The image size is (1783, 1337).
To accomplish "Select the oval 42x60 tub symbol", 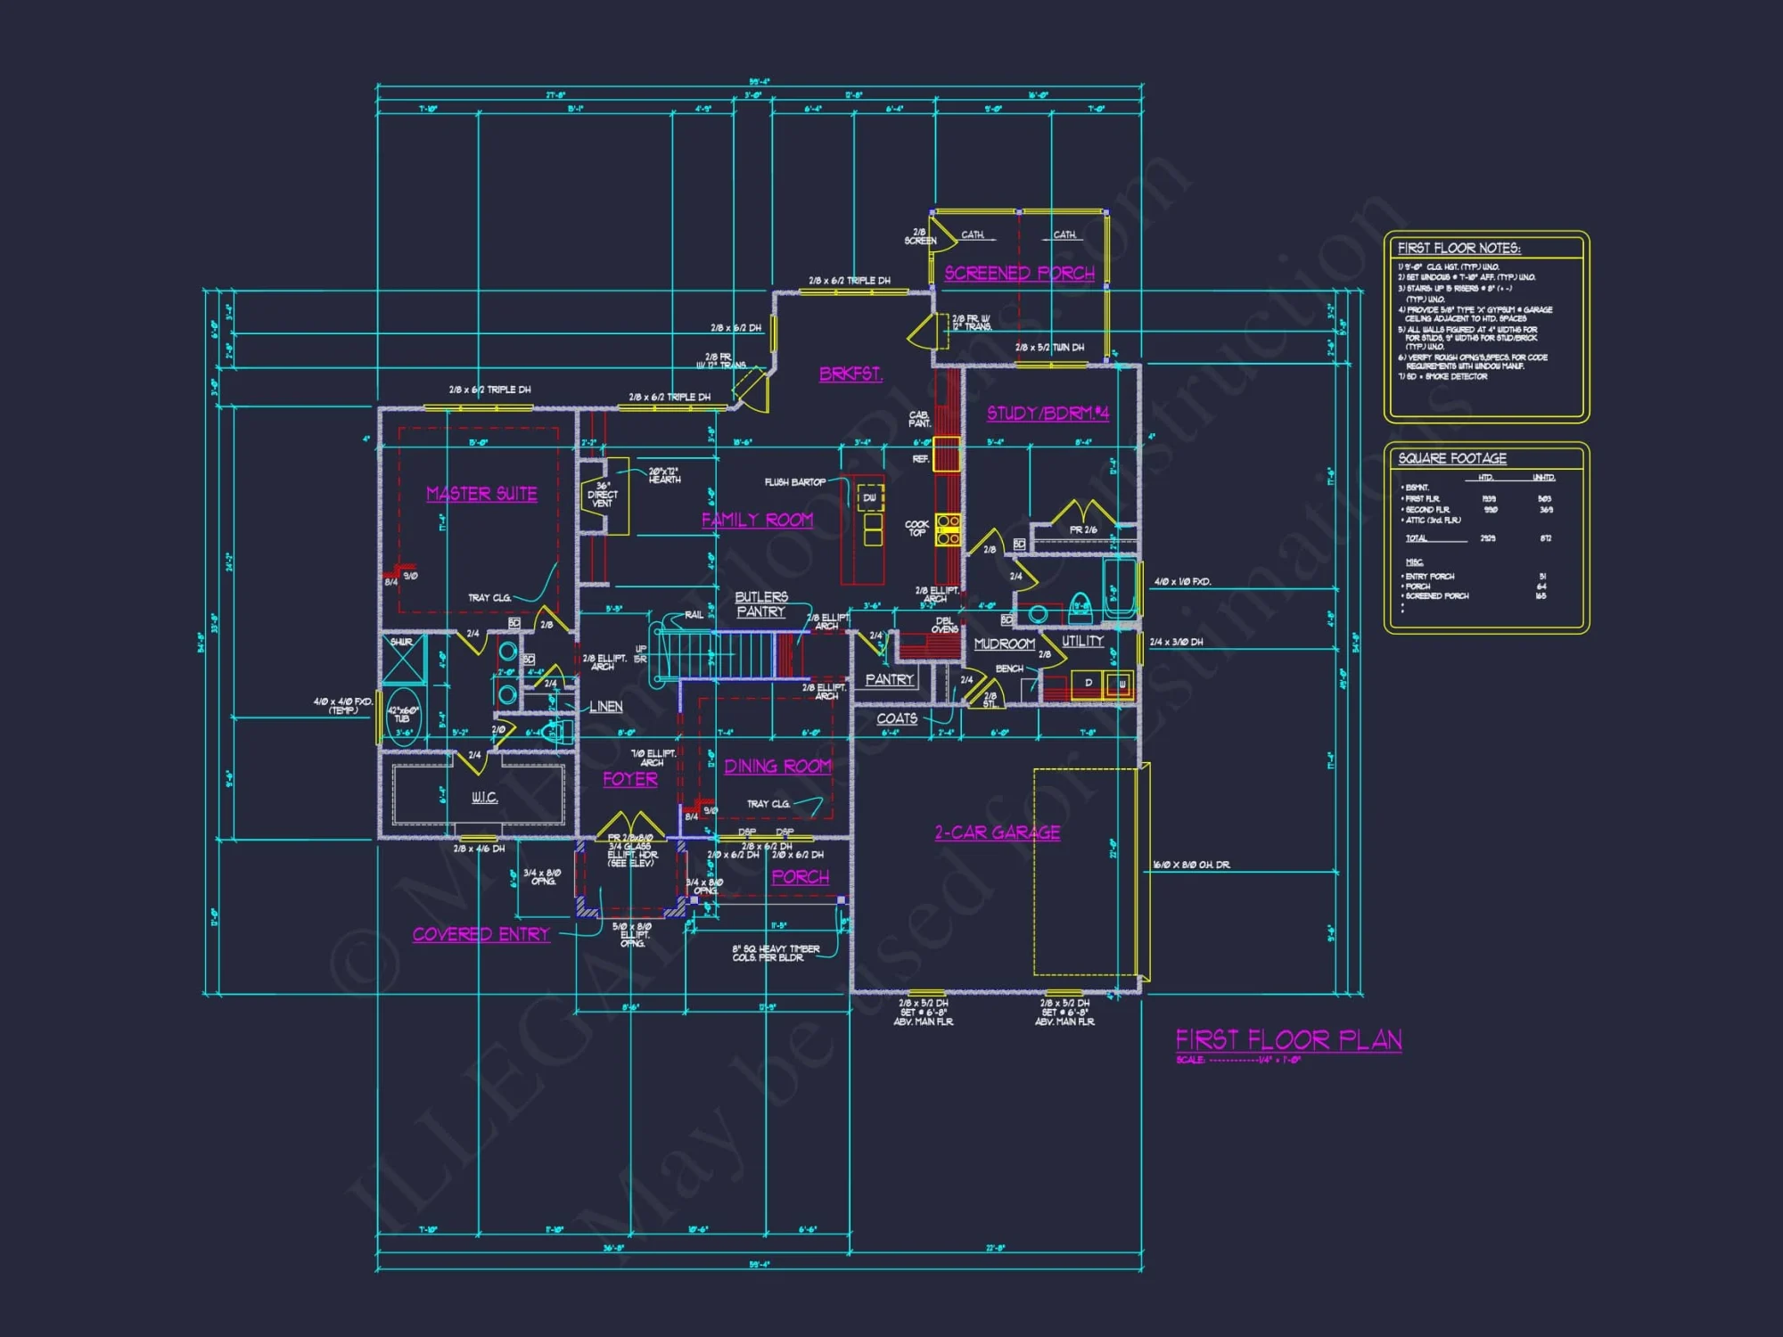I will point(403,715).
